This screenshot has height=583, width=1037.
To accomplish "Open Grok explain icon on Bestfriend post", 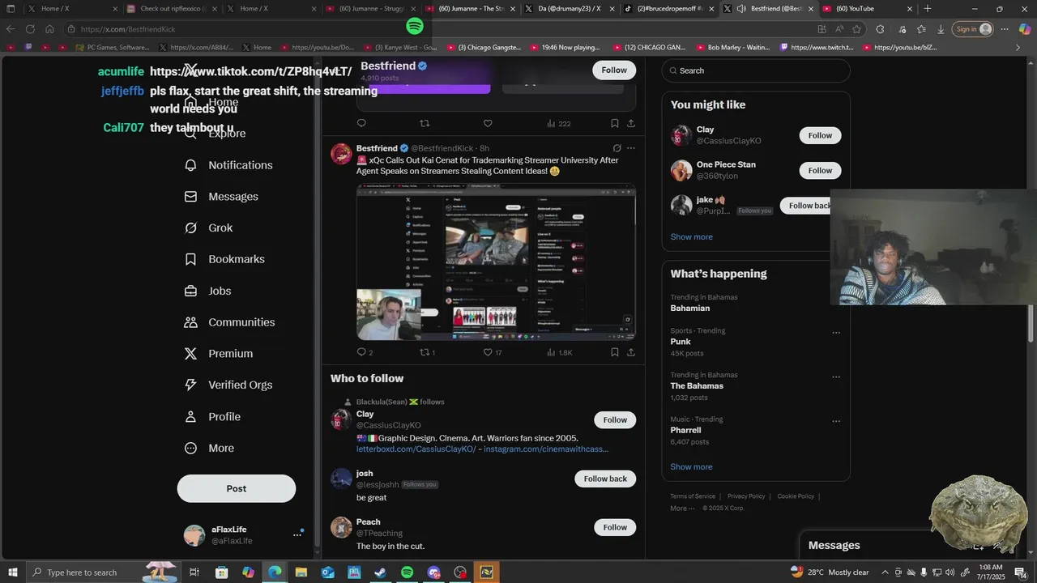I will coord(617,148).
